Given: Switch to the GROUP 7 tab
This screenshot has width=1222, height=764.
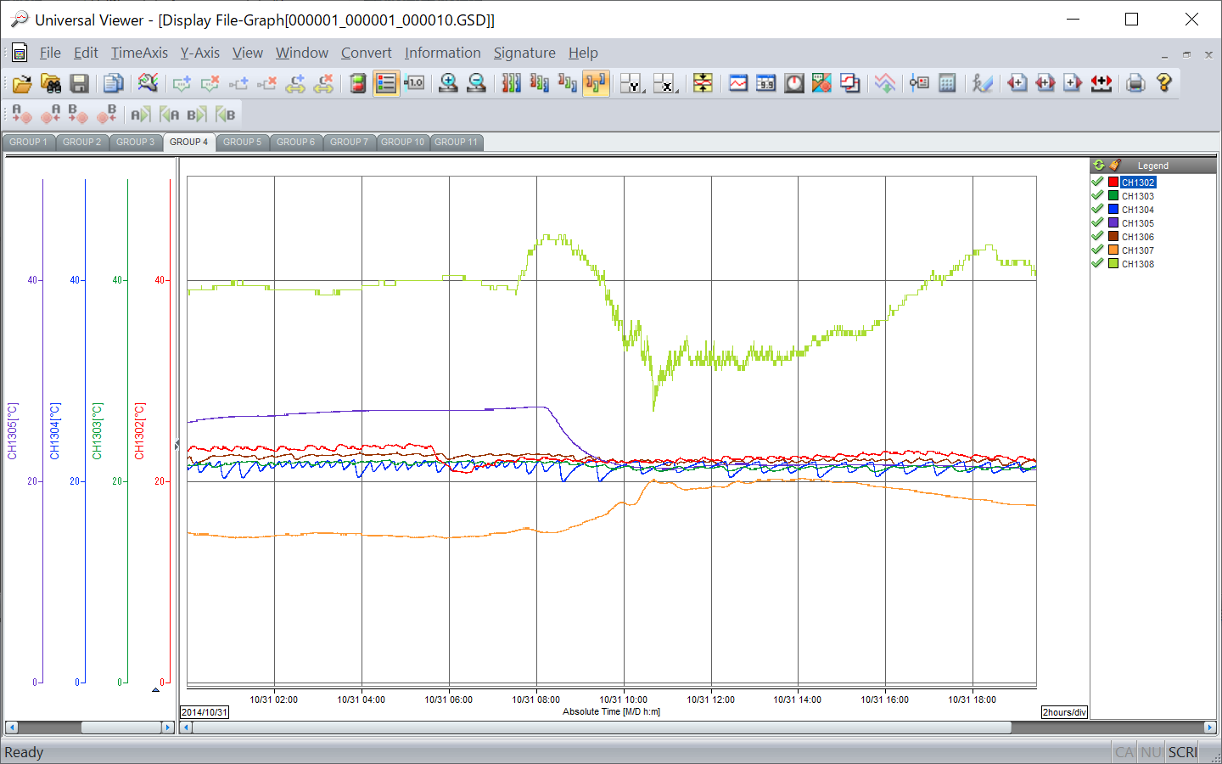Looking at the screenshot, I should (349, 142).
